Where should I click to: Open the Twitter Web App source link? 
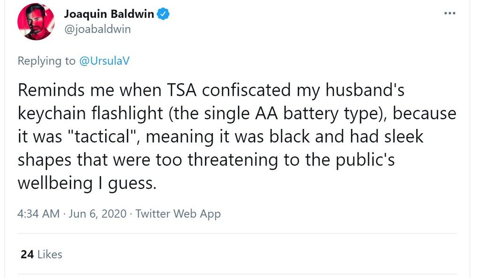click(x=178, y=214)
